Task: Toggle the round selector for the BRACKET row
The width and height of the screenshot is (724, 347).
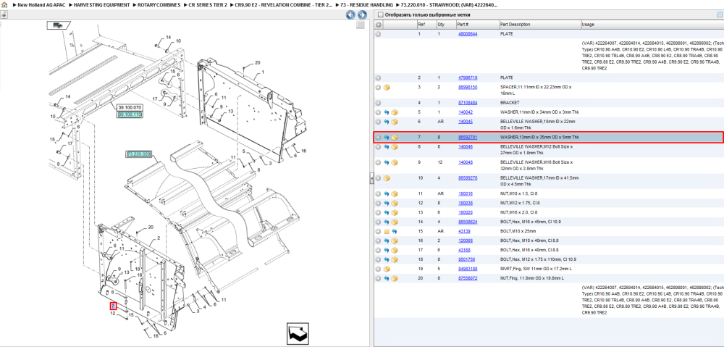Action: (x=378, y=103)
